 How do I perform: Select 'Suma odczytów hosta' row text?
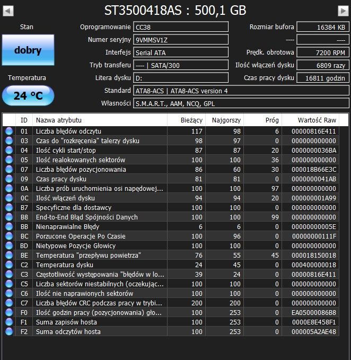[x=68, y=331]
